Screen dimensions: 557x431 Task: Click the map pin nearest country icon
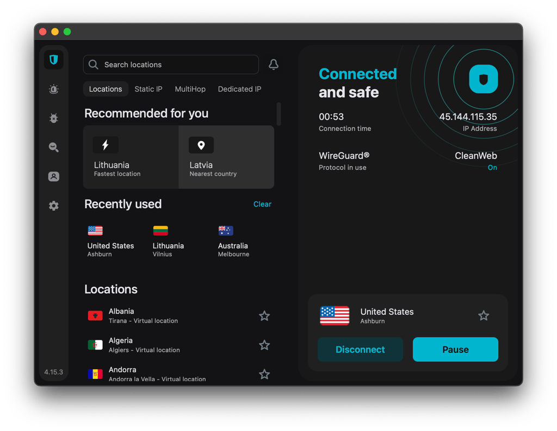[201, 145]
